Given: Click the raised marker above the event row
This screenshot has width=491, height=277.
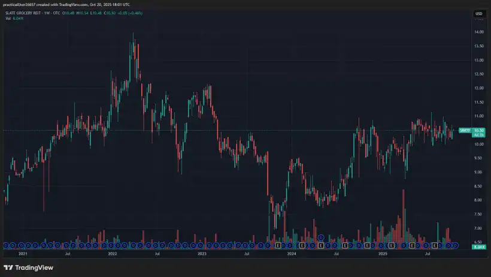Looking at the screenshot, I should [321, 238].
